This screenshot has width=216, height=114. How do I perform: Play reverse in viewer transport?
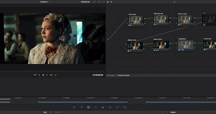click(x=39, y=75)
